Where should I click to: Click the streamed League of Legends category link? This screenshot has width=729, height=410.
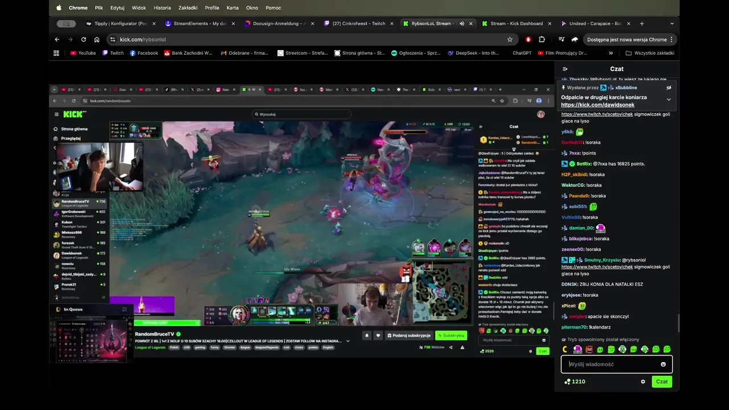point(150,347)
